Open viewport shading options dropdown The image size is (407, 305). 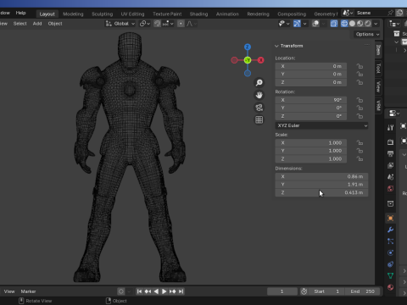pyautogui.click(x=376, y=24)
